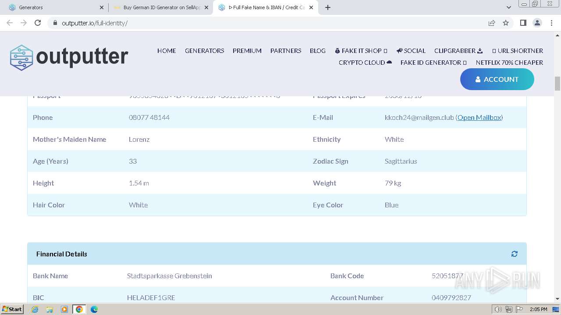Go to the PREMIUM page

(247, 51)
